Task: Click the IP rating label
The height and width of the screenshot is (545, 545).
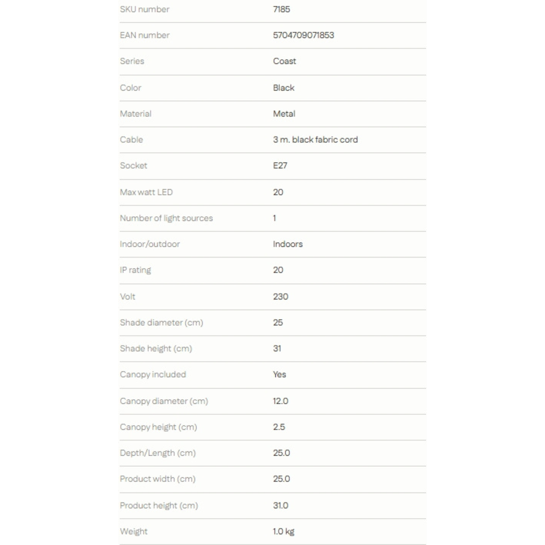Action: pyautogui.click(x=135, y=270)
